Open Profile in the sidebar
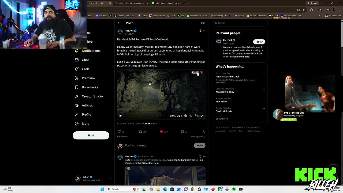Screen dimensions: 343x193 (83, 114)
